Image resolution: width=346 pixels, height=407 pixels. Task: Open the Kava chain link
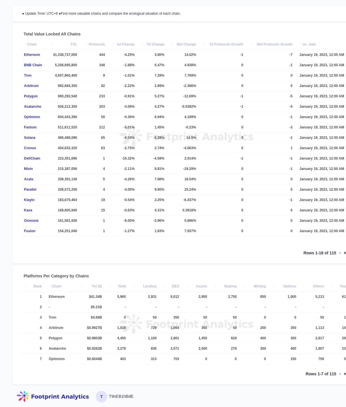[x=28, y=210]
